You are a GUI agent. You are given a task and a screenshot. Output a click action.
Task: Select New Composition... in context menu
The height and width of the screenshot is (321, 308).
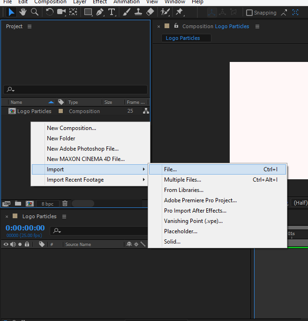click(71, 128)
